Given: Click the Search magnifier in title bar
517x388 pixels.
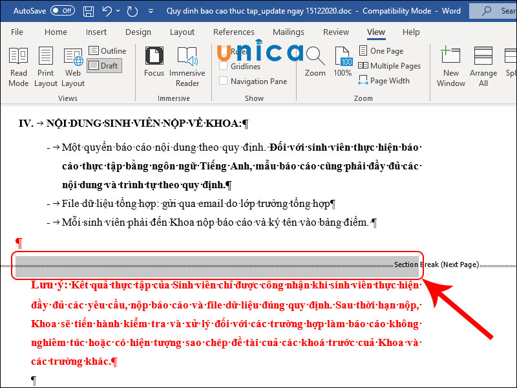Looking at the screenshot, I should tap(486, 11).
